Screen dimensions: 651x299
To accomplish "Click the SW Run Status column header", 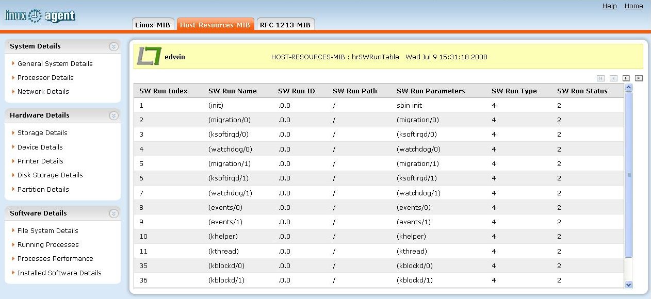I will (582, 91).
